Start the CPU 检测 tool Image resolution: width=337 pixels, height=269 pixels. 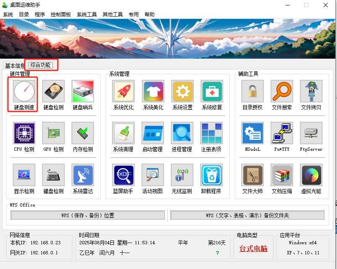click(x=24, y=133)
